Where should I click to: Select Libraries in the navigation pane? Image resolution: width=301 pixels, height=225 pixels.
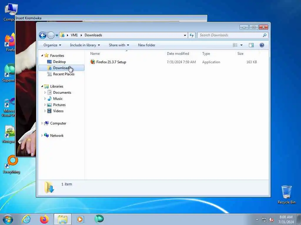[57, 86]
